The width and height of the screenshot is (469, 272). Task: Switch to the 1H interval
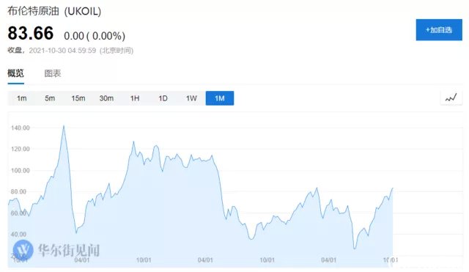tap(135, 98)
